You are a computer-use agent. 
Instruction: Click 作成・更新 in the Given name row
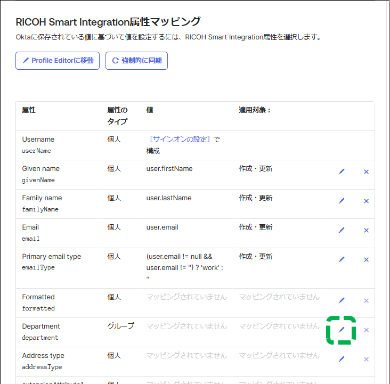pyautogui.click(x=256, y=169)
